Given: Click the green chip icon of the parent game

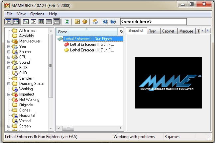Looking at the screenshot, I should click(x=60, y=39).
